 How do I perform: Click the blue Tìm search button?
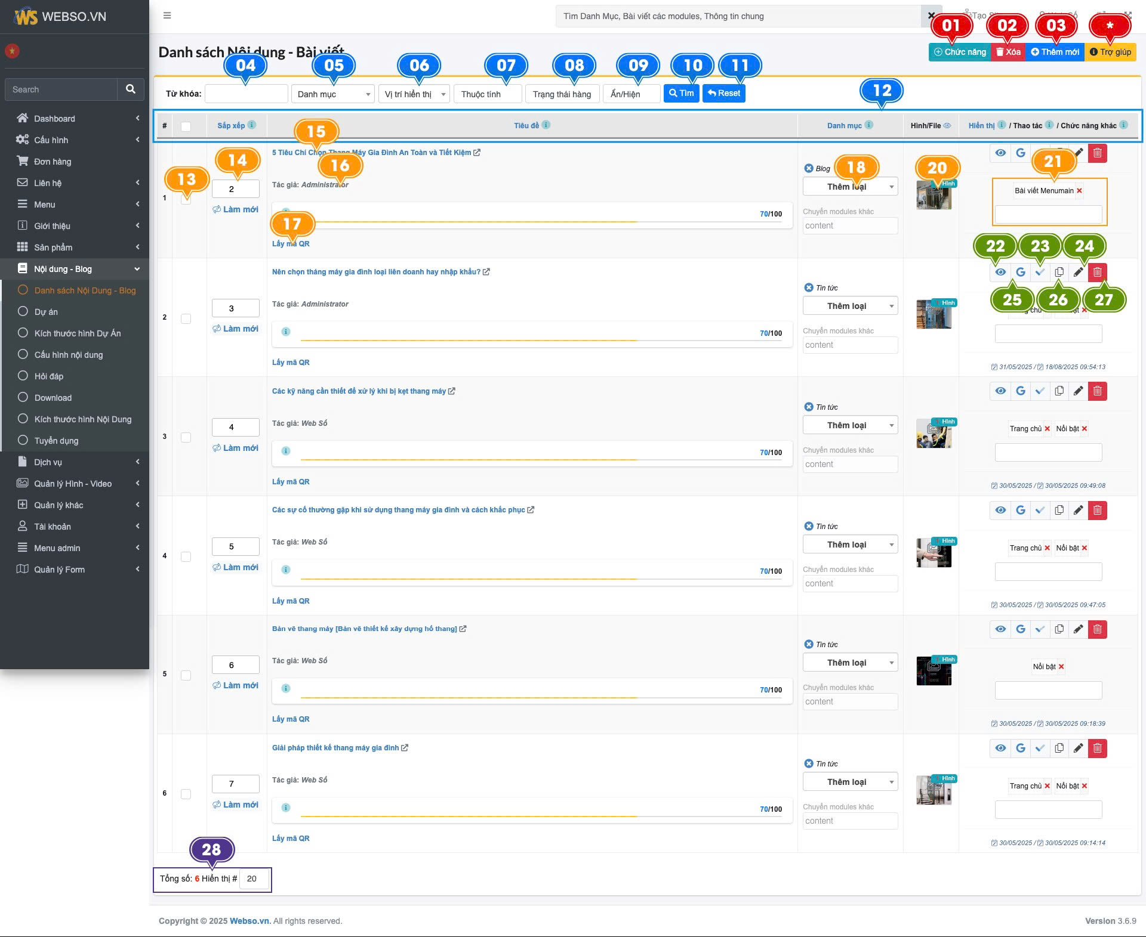(681, 94)
